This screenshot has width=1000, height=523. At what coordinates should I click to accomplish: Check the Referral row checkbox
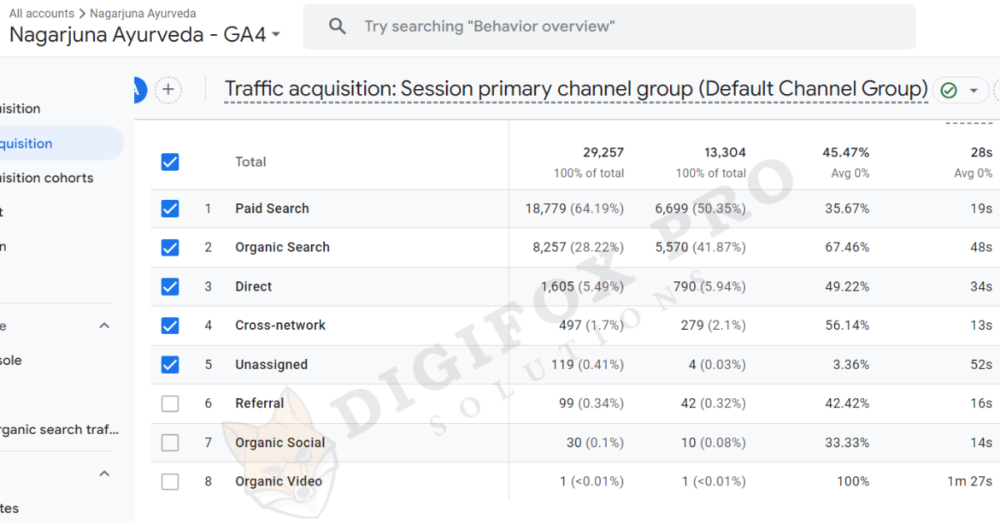[170, 404]
